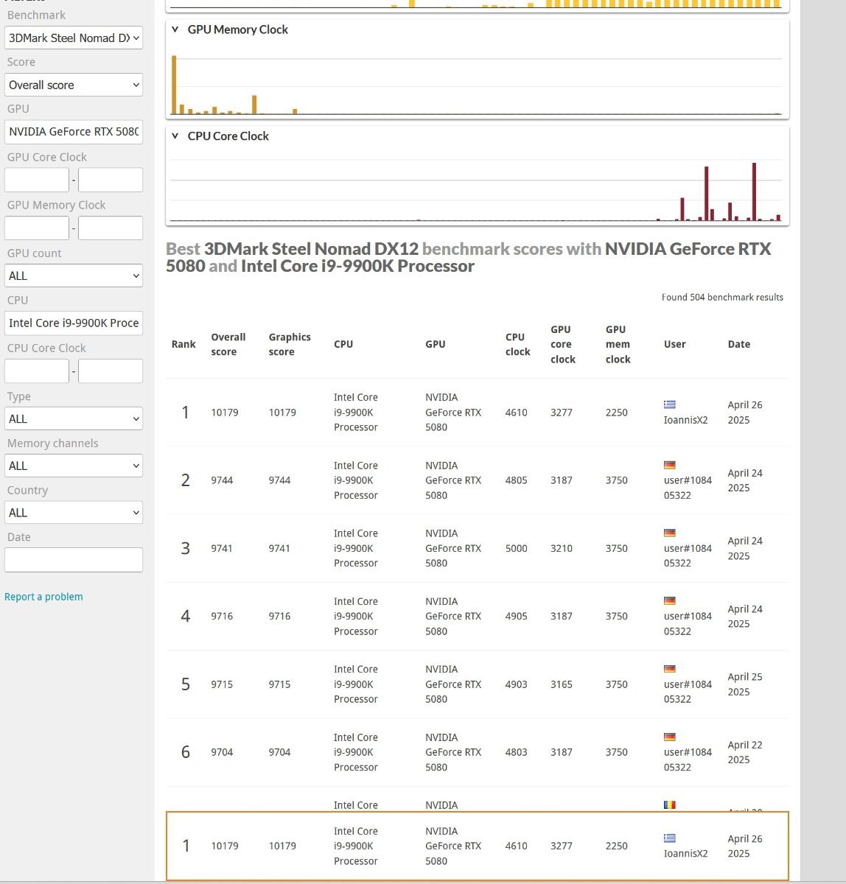Open user#108405322 profile in rank 3 row

688,555
